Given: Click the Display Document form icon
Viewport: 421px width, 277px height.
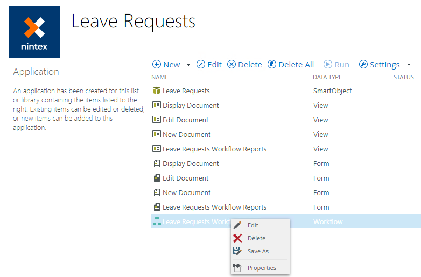Looking at the screenshot, I should tap(157, 163).
